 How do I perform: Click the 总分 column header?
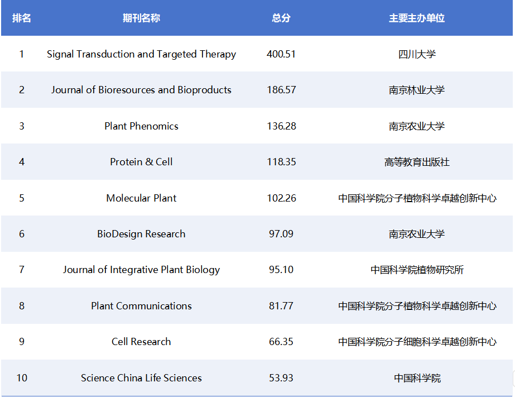[x=281, y=18]
